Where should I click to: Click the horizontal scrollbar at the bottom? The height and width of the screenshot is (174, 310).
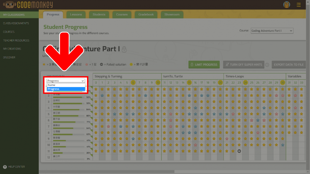pos(107,172)
